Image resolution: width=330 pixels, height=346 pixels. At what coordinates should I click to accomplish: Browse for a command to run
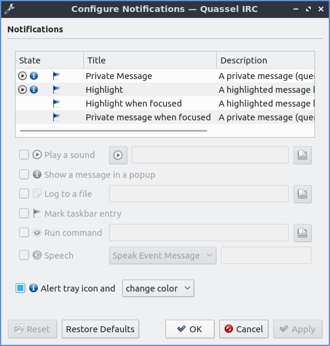pyautogui.click(x=302, y=233)
